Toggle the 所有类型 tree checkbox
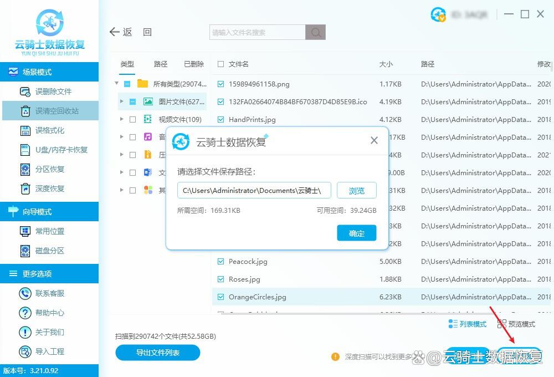This screenshot has width=554, height=377. [x=127, y=84]
